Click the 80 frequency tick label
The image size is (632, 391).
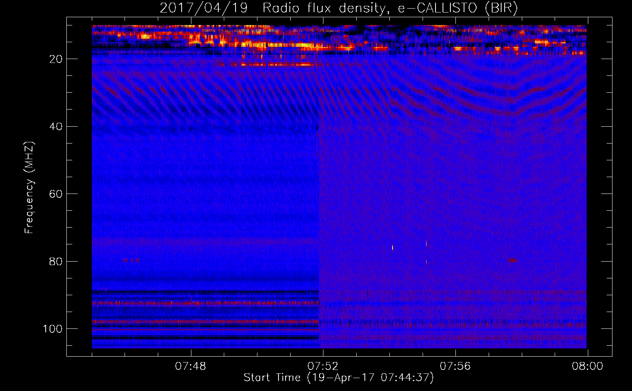(56, 262)
